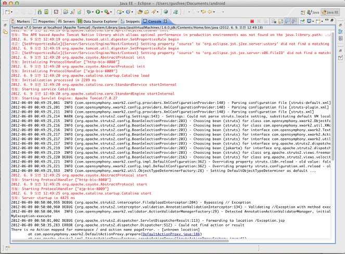The height and width of the screenshot is (254, 345).
Task: Close the Console view tab
Action: (165, 21)
